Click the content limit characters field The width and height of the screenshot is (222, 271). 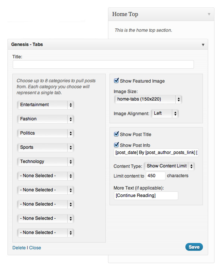(x=155, y=176)
